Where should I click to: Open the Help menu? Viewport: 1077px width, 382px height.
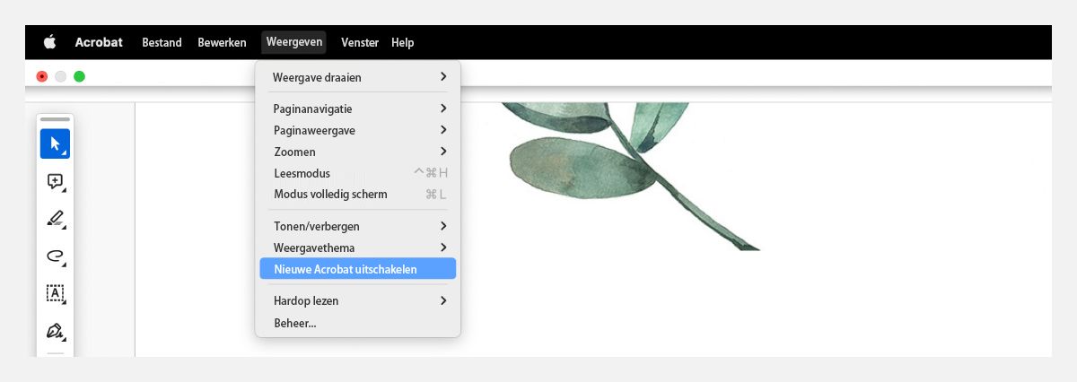(403, 42)
